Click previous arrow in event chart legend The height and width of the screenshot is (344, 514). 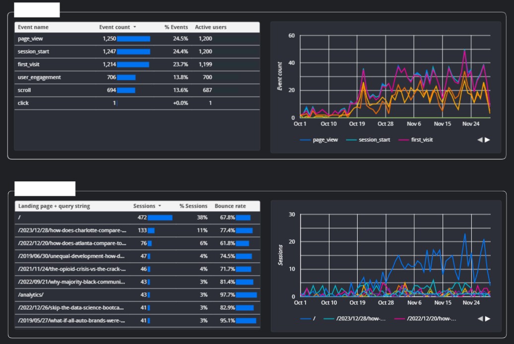(480, 140)
